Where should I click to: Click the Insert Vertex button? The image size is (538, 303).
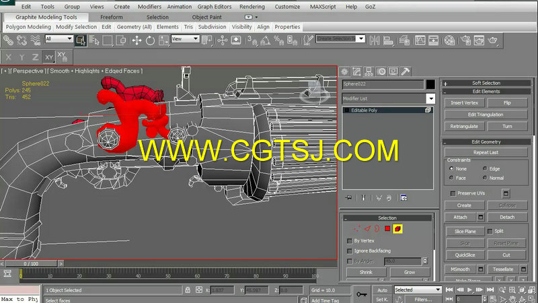point(464,103)
